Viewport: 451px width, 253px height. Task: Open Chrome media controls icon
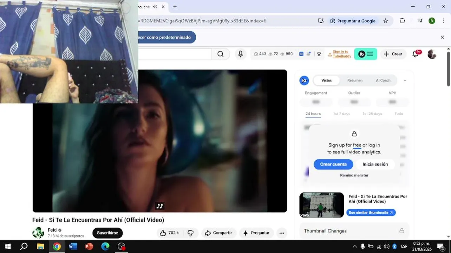point(420,21)
